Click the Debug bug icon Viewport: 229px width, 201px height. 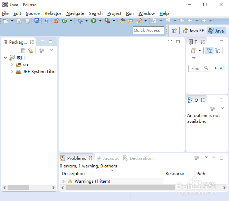click(x=80, y=21)
